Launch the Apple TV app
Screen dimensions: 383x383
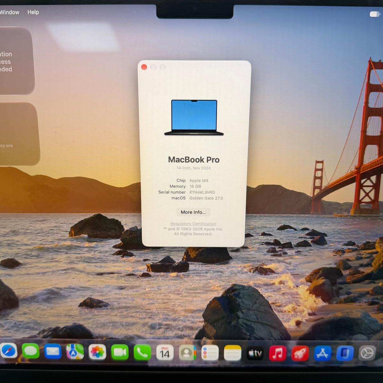point(255,353)
